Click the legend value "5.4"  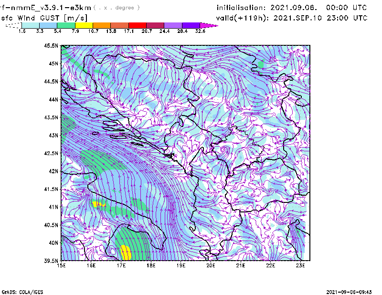coord(57,31)
